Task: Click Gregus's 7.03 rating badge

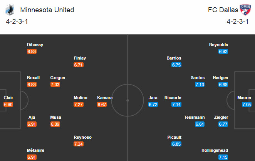Action: tap(55, 85)
